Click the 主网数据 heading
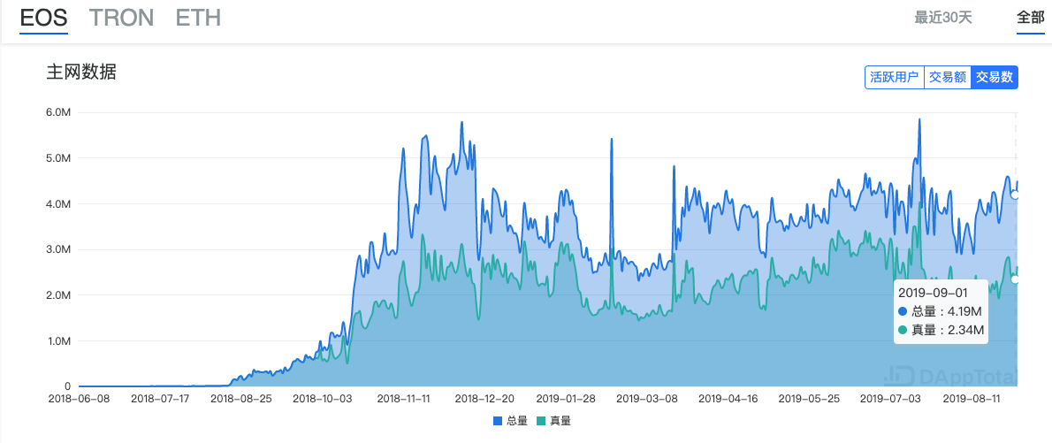1052x443 pixels. click(x=81, y=73)
